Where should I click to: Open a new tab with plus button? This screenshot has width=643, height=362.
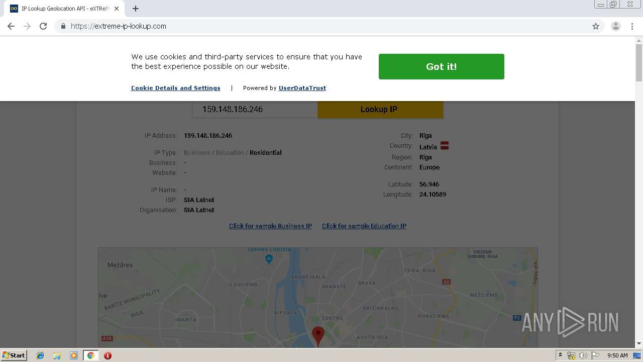pos(136,9)
